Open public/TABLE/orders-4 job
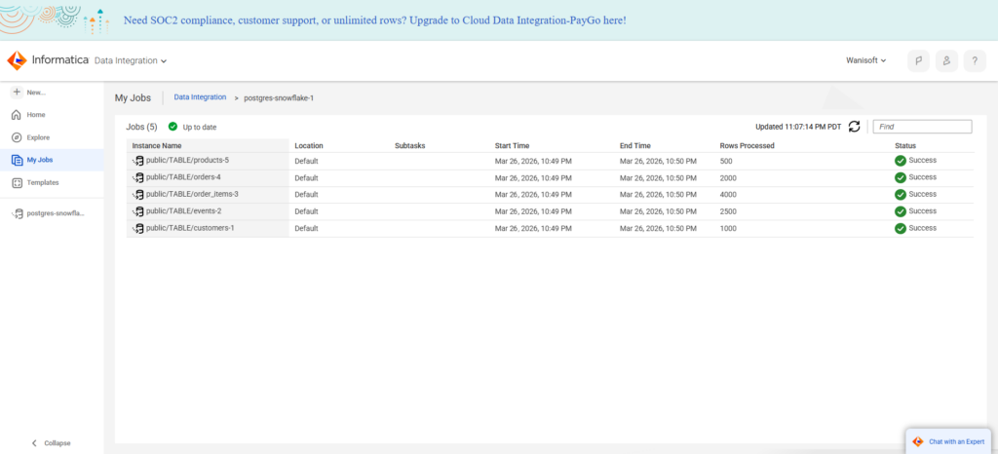Screen dimensions: 998x454 [183, 176]
